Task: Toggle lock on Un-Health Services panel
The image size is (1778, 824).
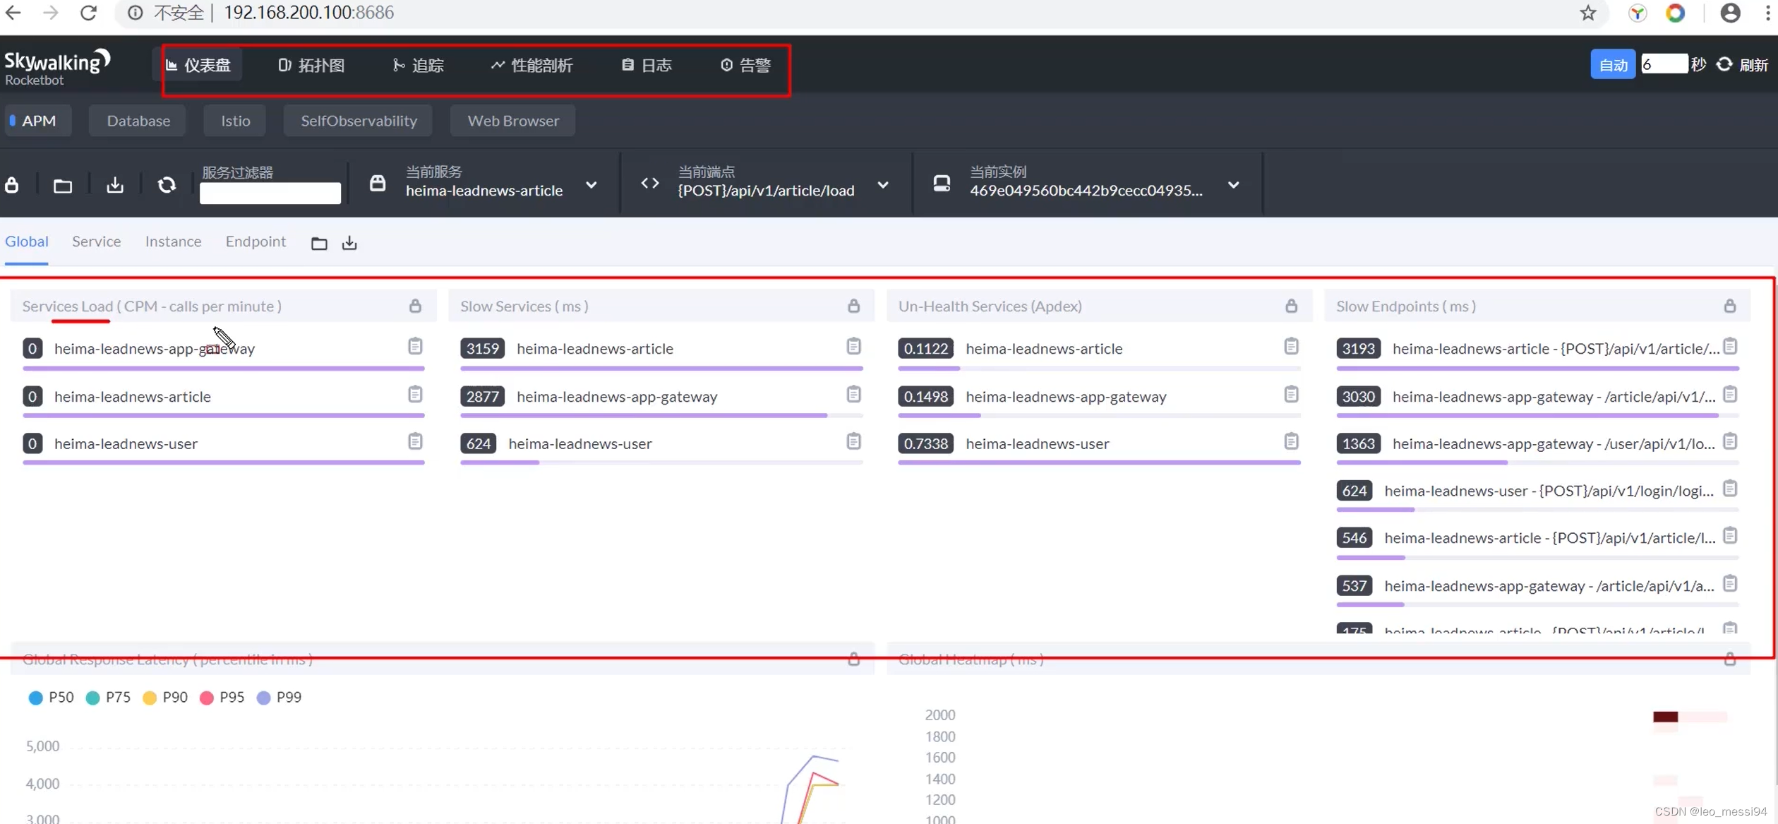Action: tap(1291, 306)
